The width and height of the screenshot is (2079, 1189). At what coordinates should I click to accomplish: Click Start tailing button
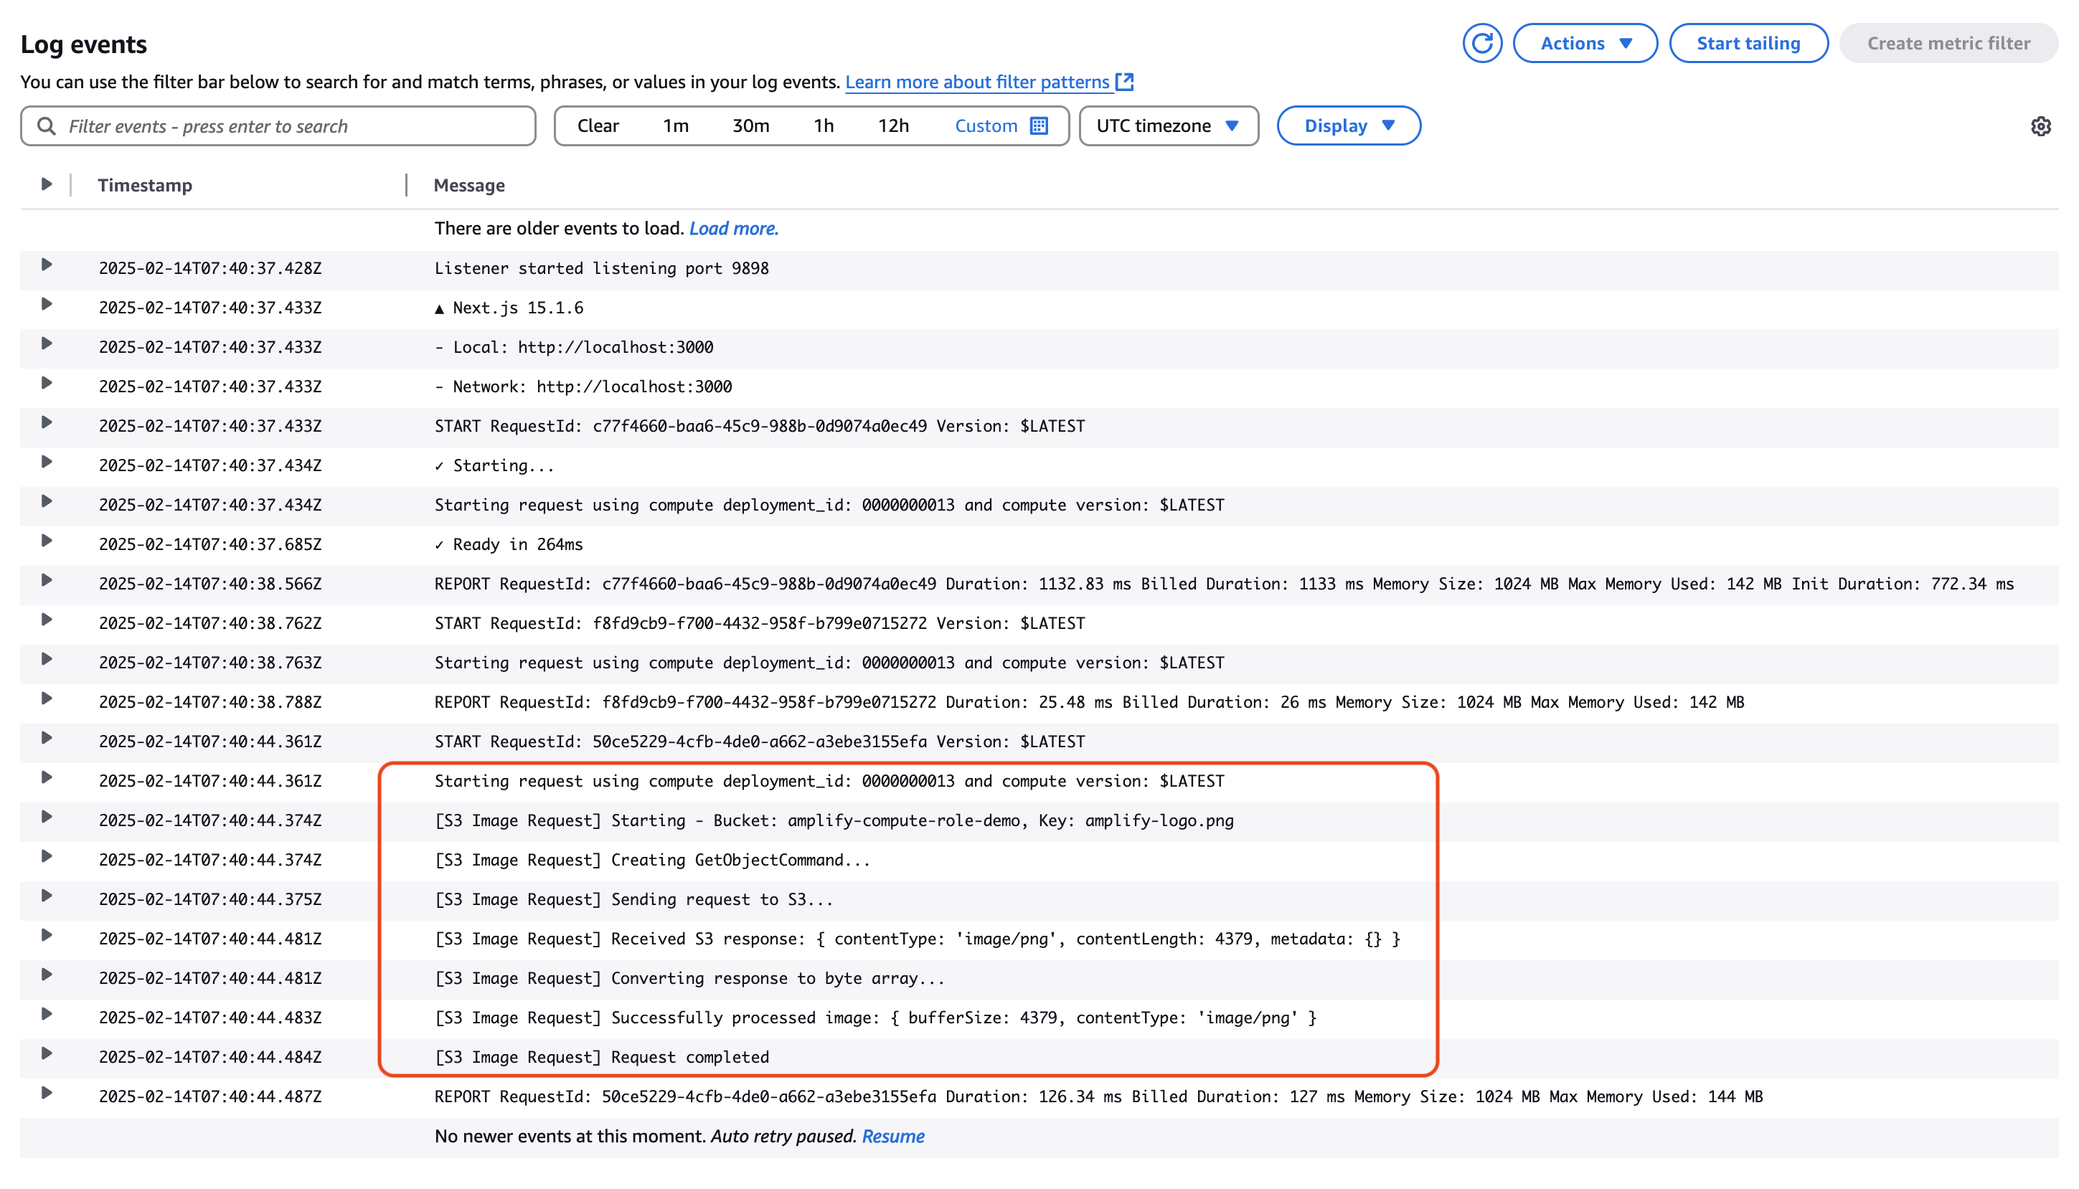pos(1749,43)
